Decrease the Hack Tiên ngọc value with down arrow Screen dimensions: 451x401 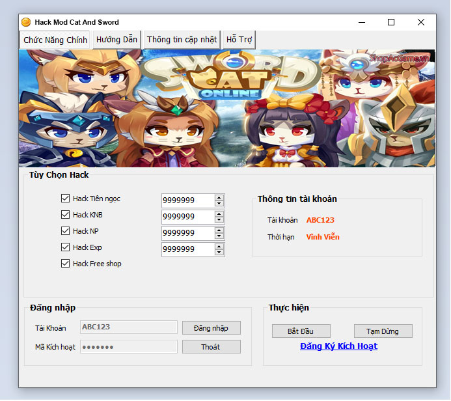219,203
